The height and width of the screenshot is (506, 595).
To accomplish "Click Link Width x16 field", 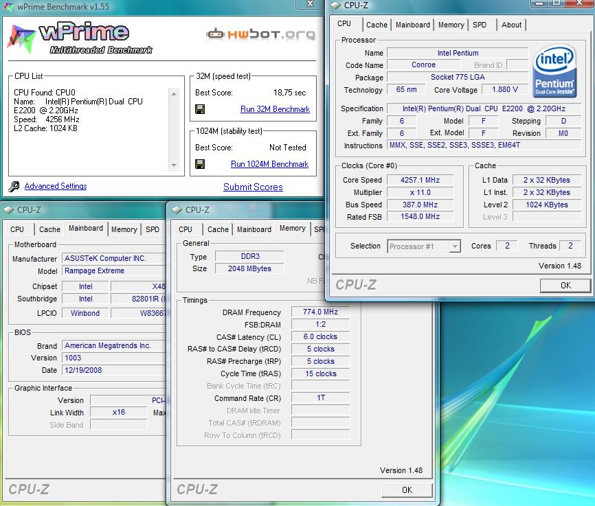I will coord(118,413).
